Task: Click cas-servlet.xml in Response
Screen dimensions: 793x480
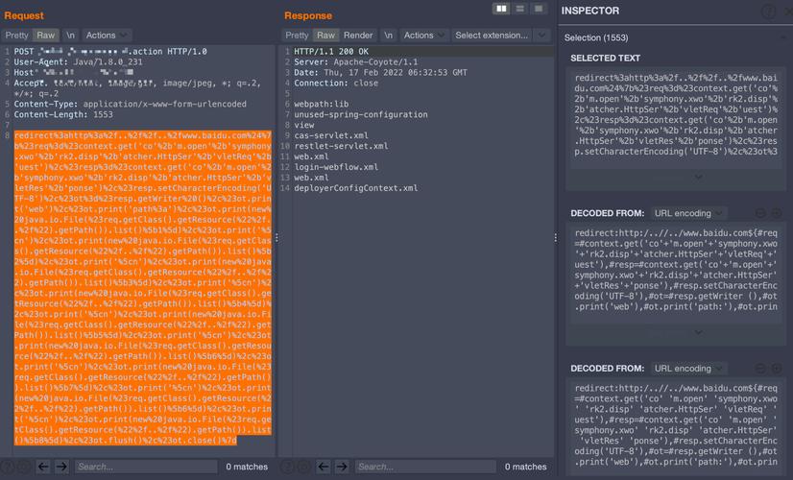Action: pos(331,135)
